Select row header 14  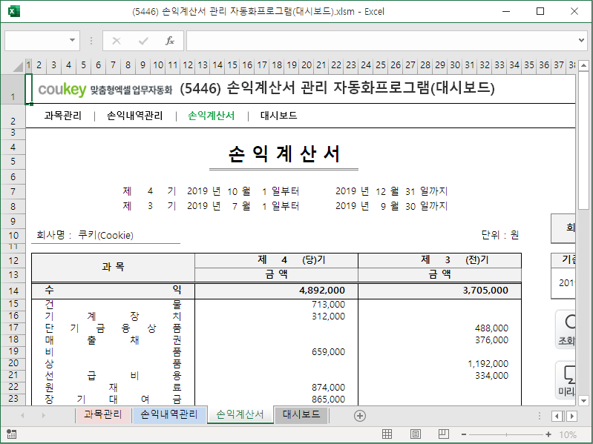pyautogui.click(x=13, y=291)
